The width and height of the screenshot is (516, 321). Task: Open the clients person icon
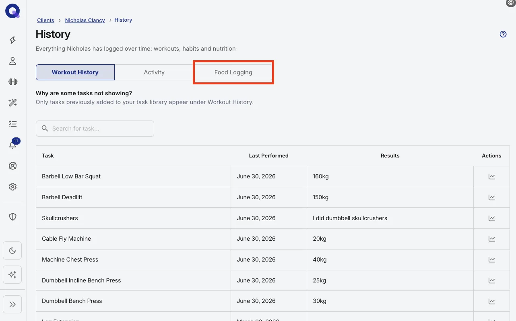12,61
